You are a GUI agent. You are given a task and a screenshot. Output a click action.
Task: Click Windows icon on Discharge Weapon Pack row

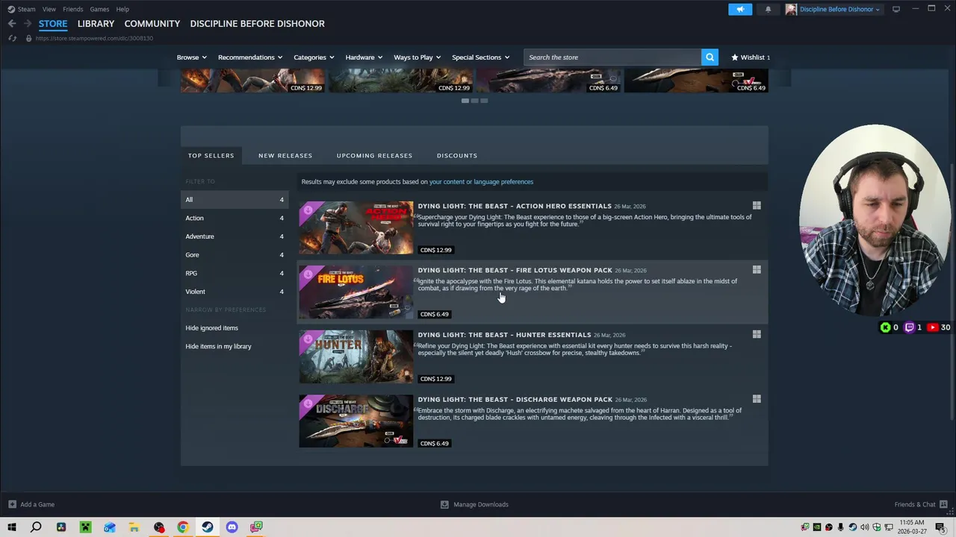coord(757,399)
